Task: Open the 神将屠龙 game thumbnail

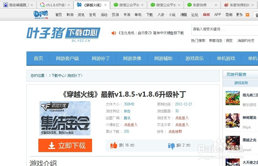Action: click(x=232, y=121)
